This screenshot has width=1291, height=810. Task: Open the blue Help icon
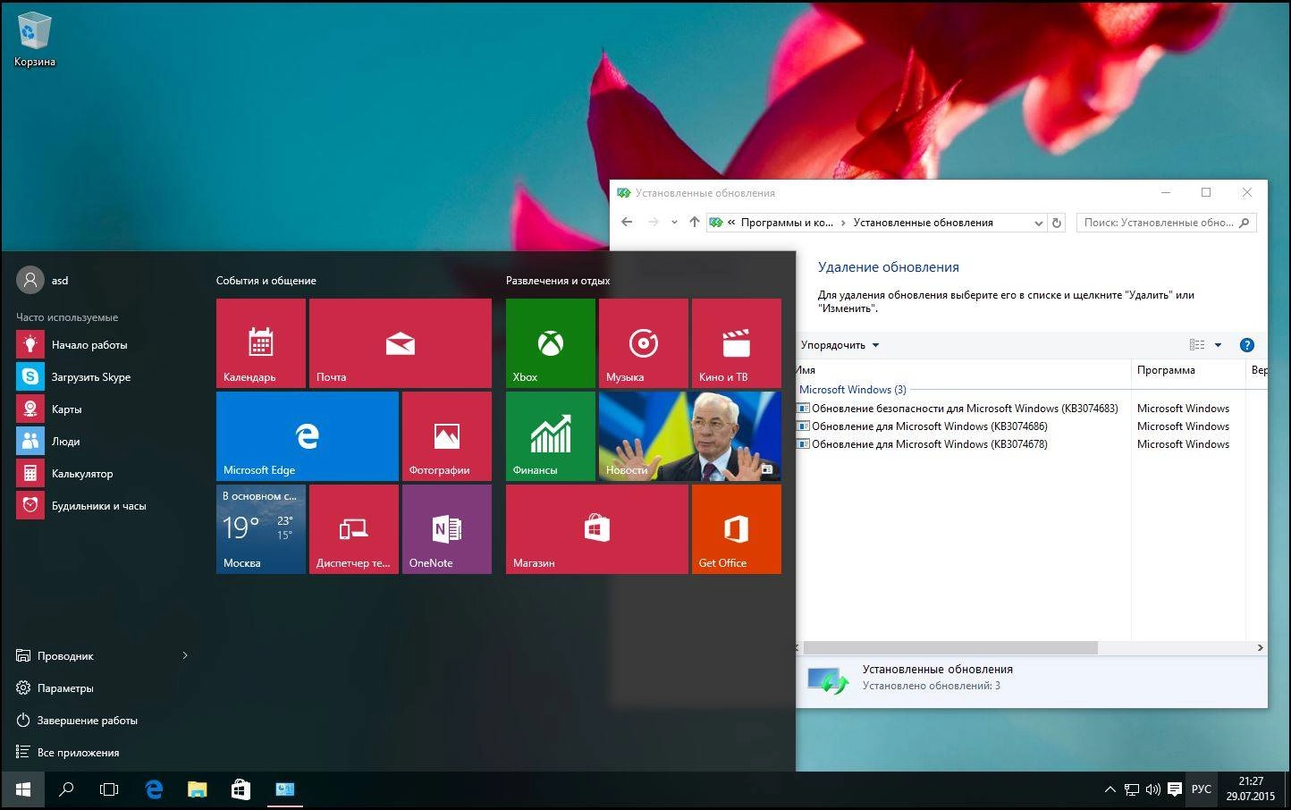click(1246, 345)
